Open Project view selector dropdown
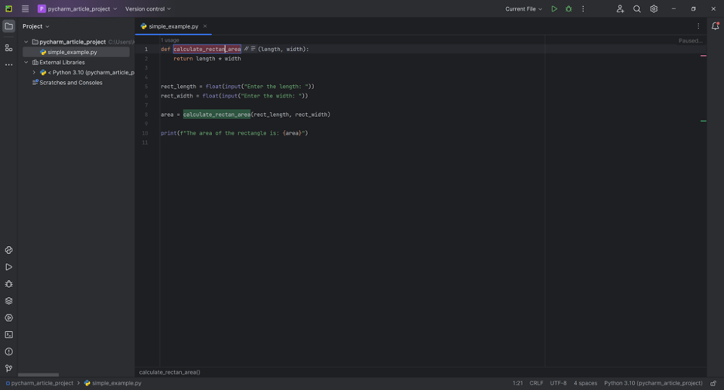Viewport: 724px width, 390px height. click(x=36, y=26)
